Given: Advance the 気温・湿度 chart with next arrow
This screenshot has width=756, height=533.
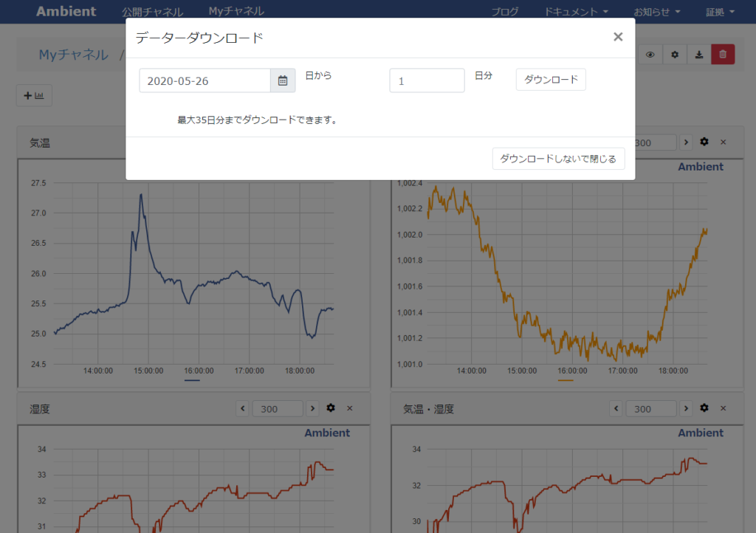Looking at the screenshot, I should (x=686, y=408).
